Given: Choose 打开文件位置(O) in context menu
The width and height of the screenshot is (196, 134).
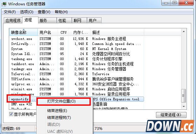Looking at the screenshot, I should (64, 101).
